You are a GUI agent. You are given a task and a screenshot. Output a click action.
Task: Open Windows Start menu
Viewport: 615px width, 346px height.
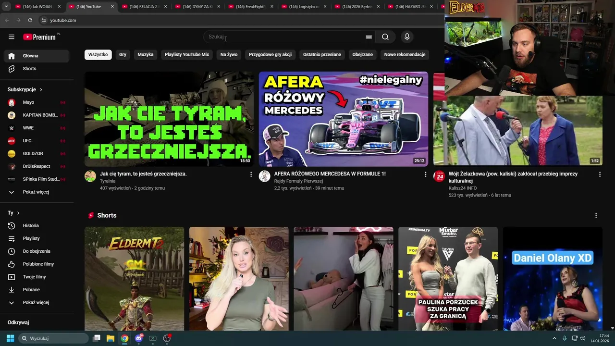point(10,338)
